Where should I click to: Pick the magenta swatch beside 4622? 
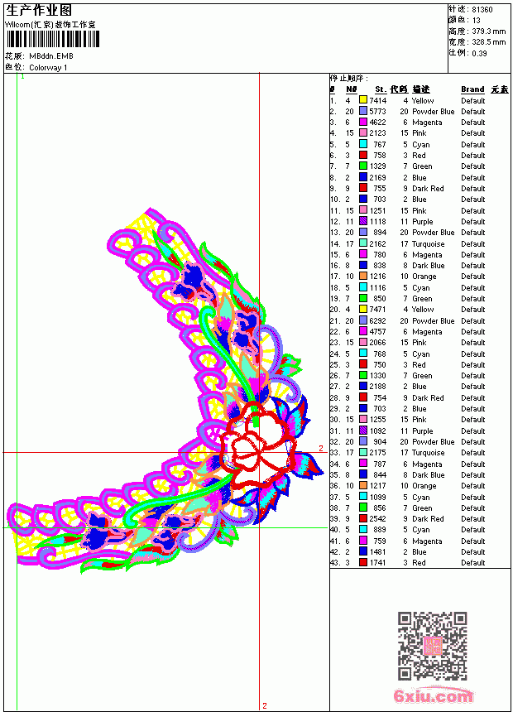(x=363, y=122)
